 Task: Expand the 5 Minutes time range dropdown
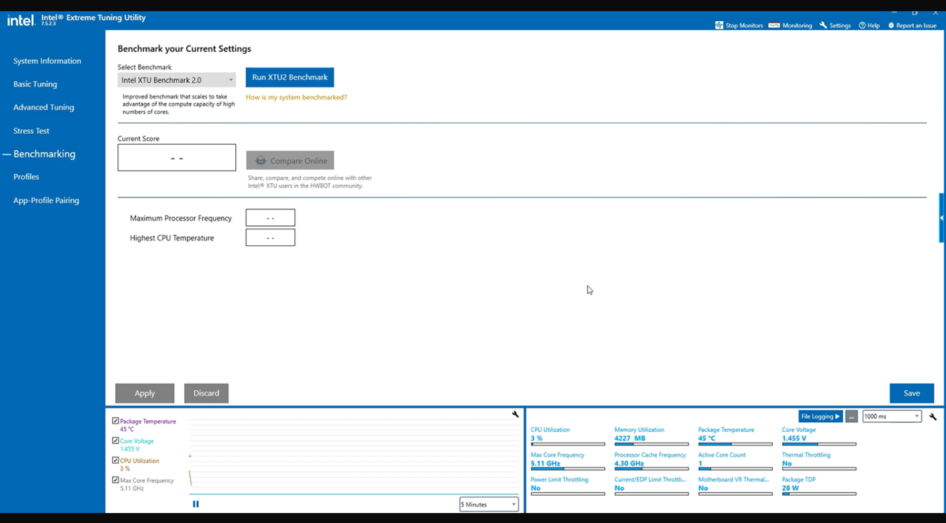[489, 504]
